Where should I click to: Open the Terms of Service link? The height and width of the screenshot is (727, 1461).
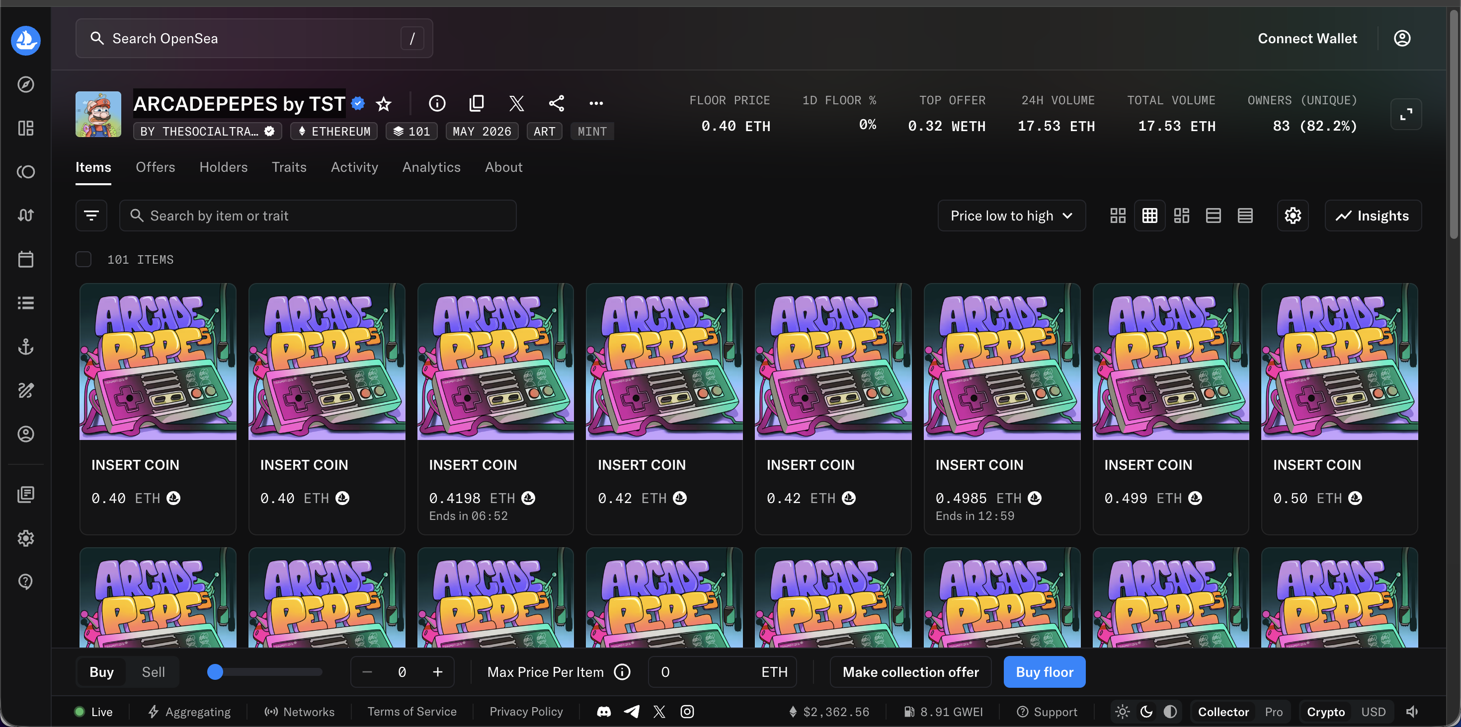(x=412, y=711)
